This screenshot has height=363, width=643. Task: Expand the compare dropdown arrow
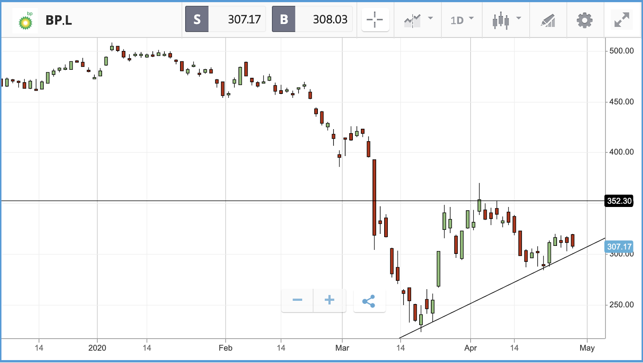click(430, 18)
